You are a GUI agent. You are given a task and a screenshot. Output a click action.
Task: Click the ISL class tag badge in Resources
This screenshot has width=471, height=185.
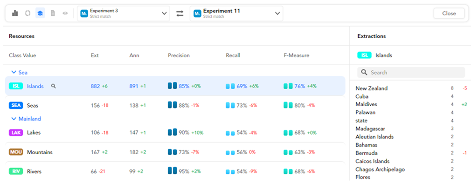(16, 86)
